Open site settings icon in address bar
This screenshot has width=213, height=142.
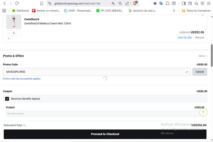(x=50, y=3)
